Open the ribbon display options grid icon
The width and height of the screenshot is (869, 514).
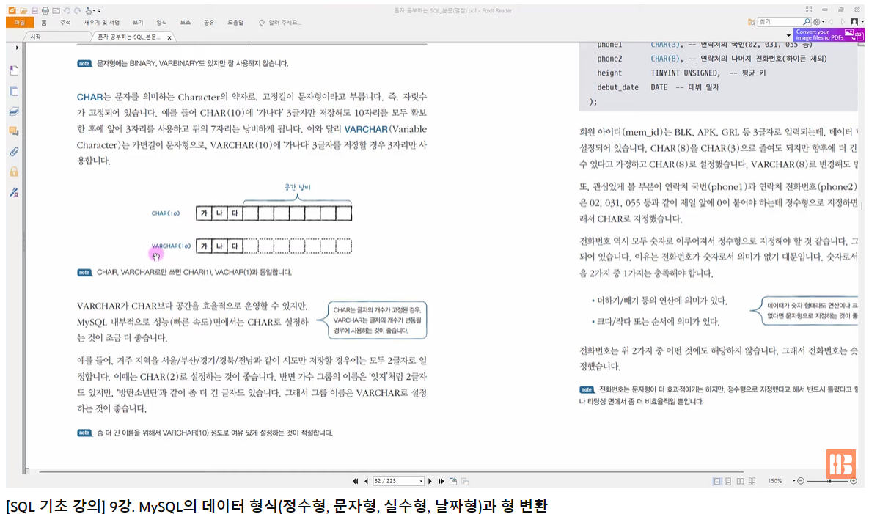tap(809, 10)
